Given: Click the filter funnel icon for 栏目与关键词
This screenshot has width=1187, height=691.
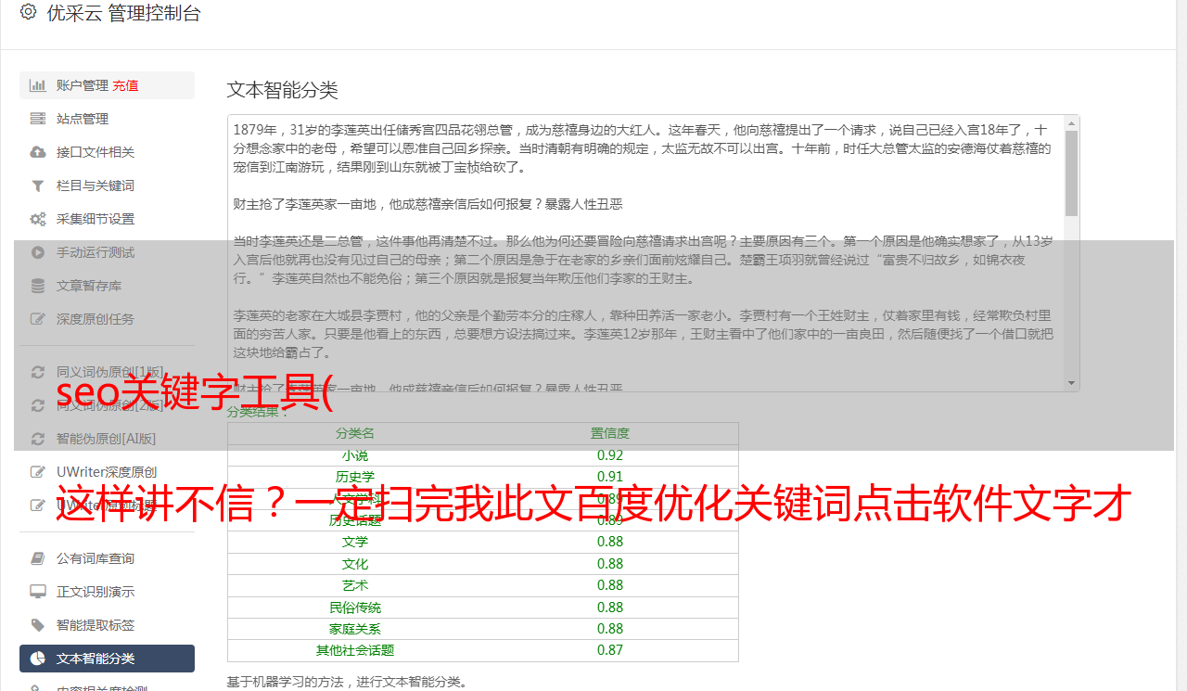Looking at the screenshot, I should (38, 186).
